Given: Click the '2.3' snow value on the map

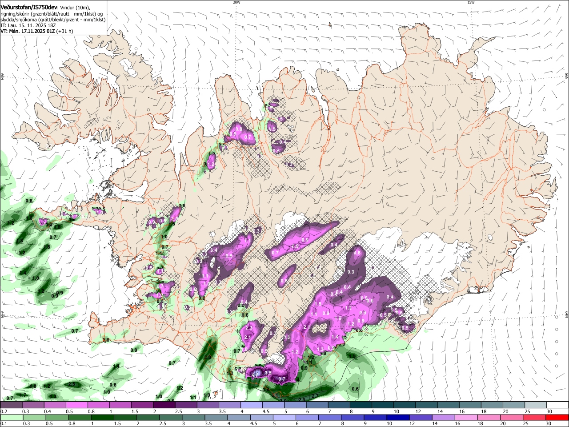Looking at the screenshot, I should [x=248, y=328].
